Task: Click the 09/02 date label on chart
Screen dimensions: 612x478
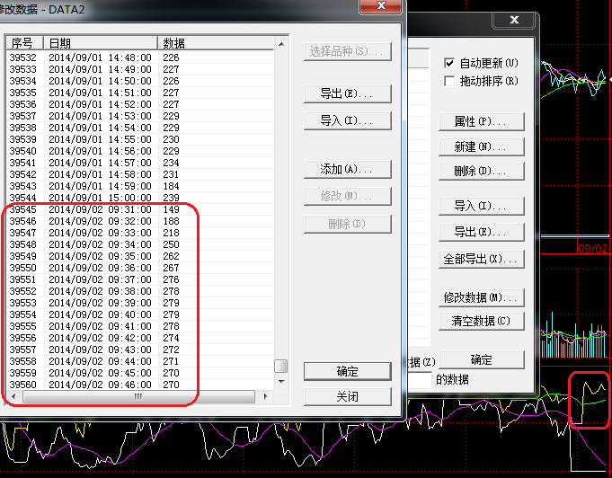Action: point(592,248)
